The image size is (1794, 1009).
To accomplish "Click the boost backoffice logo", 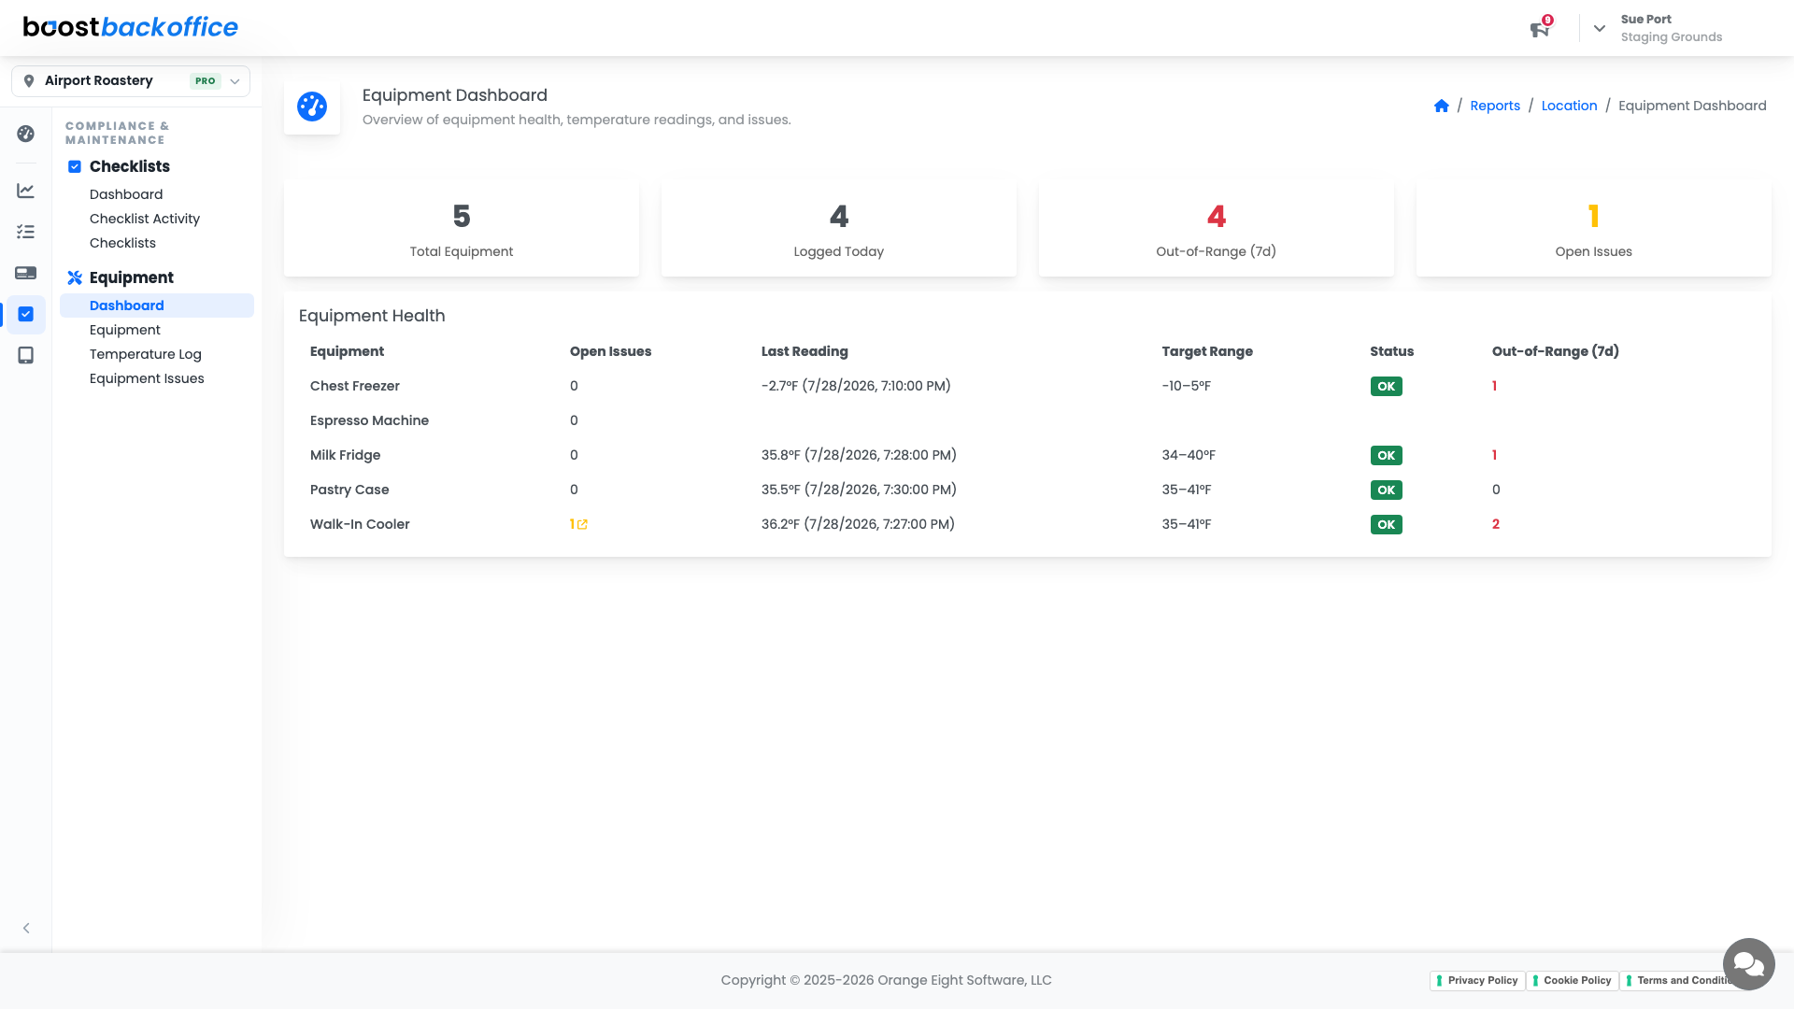I will (x=131, y=27).
